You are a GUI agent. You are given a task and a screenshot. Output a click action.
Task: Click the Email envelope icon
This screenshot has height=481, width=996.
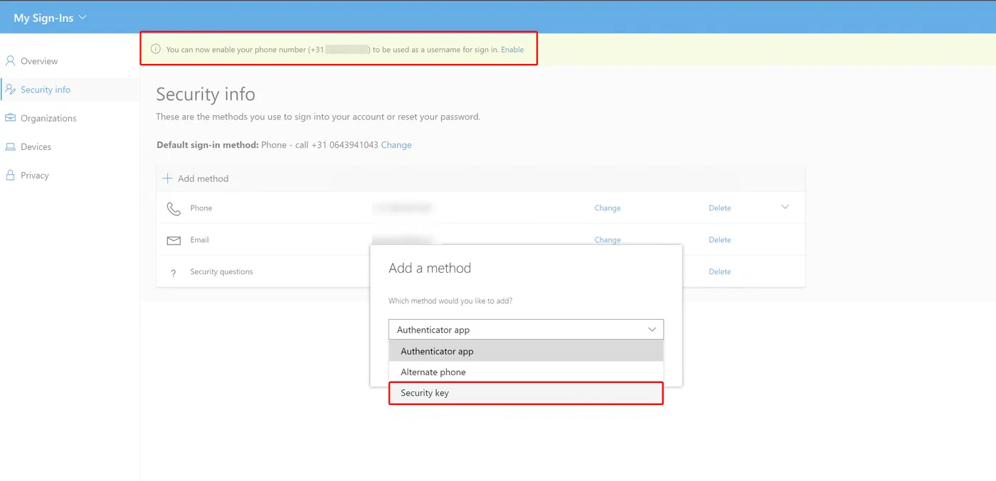(174, 241)
